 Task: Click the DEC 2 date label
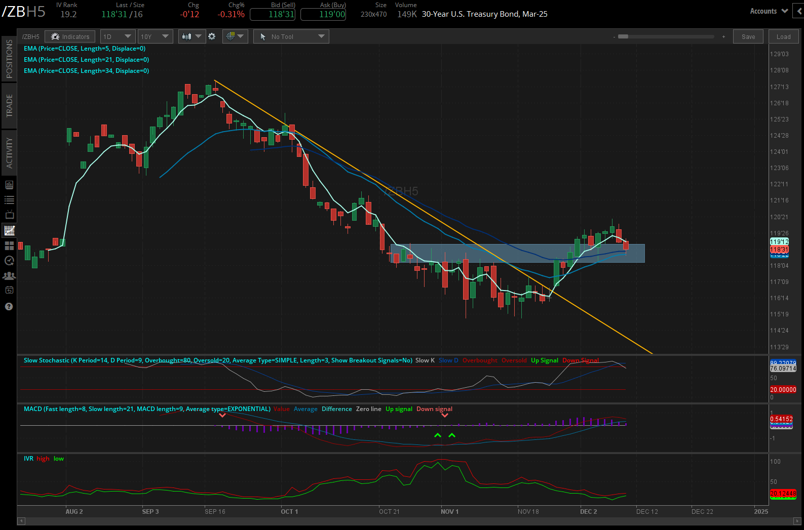(588, 511)
